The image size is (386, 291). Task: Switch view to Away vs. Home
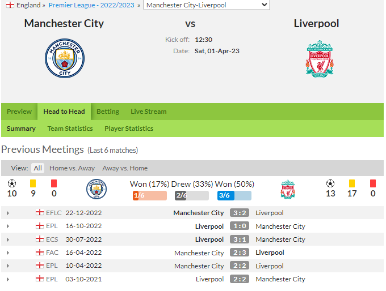tap(125, 168)
